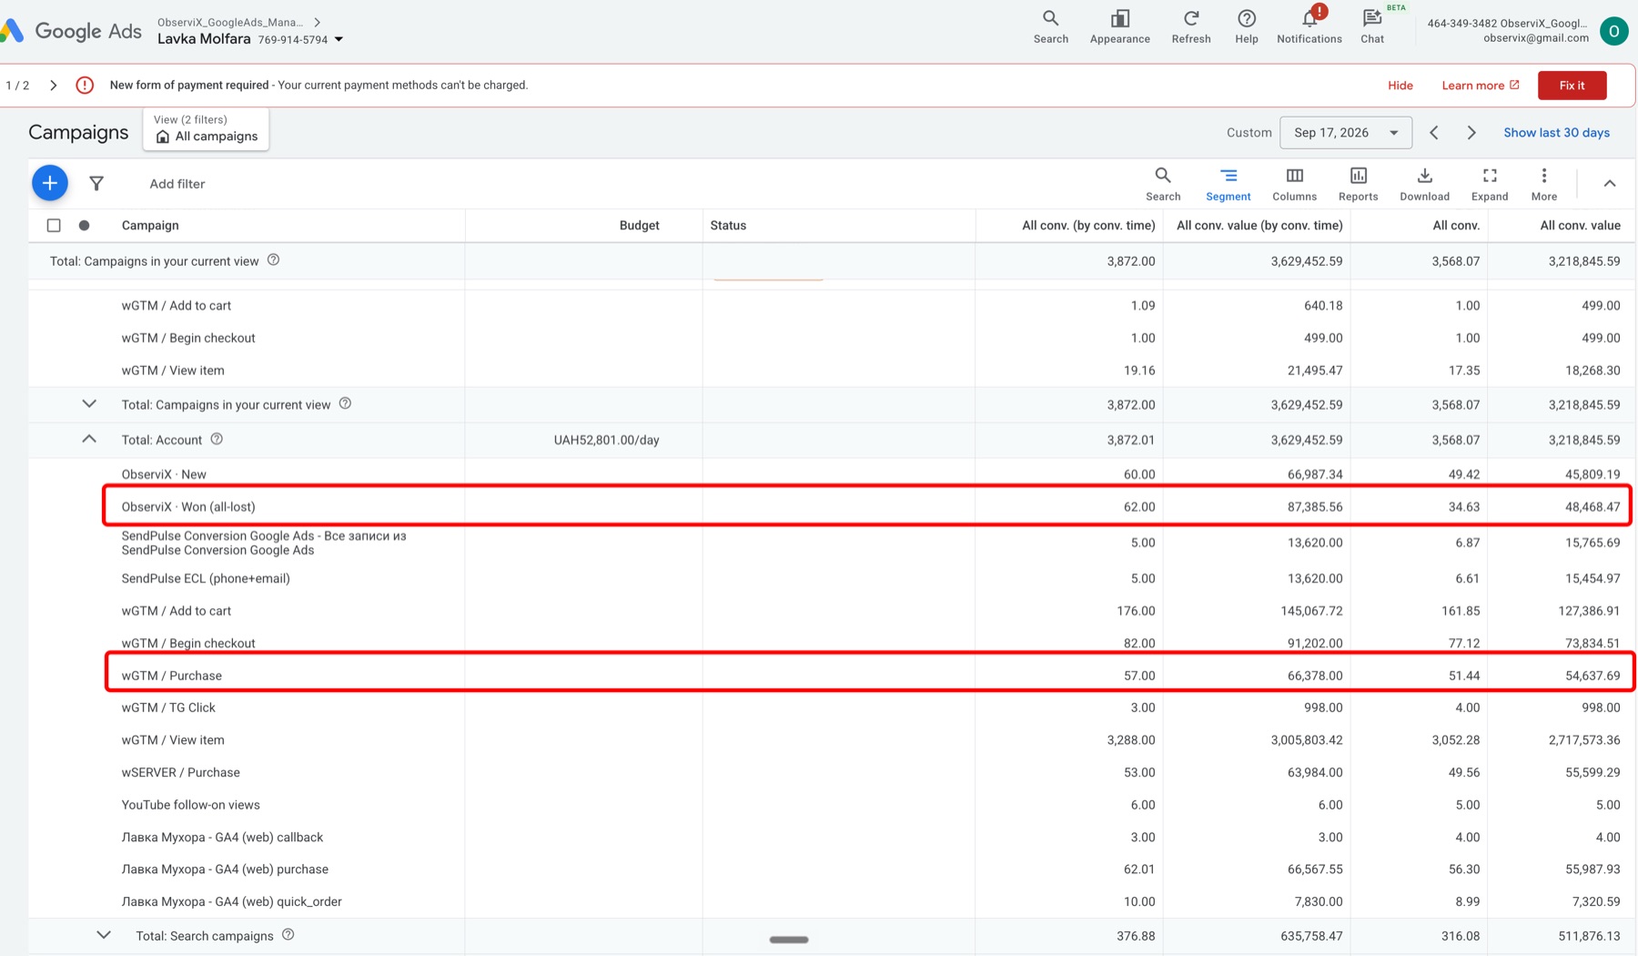This screenshot has width=1638, height=956.
Task: Click the account avatar O
Action: [x=1613, y=30]
